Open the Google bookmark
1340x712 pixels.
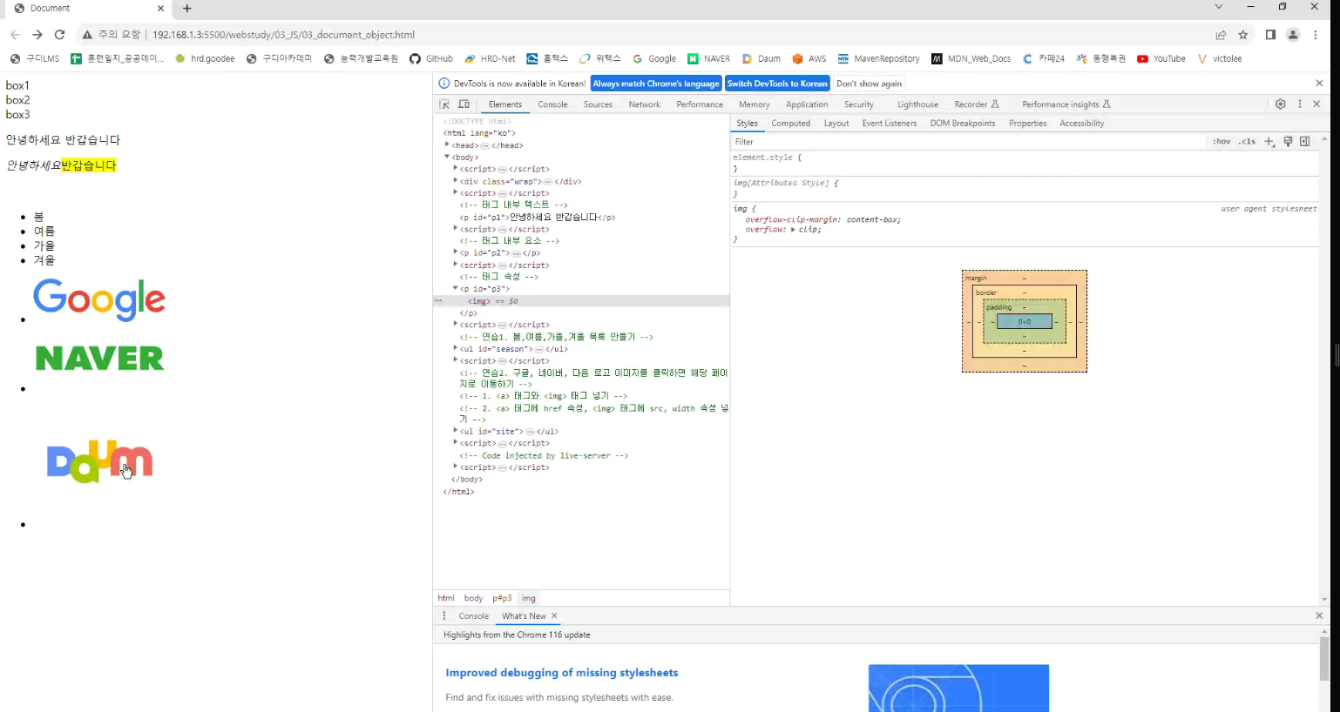click(x=654, y=58)
